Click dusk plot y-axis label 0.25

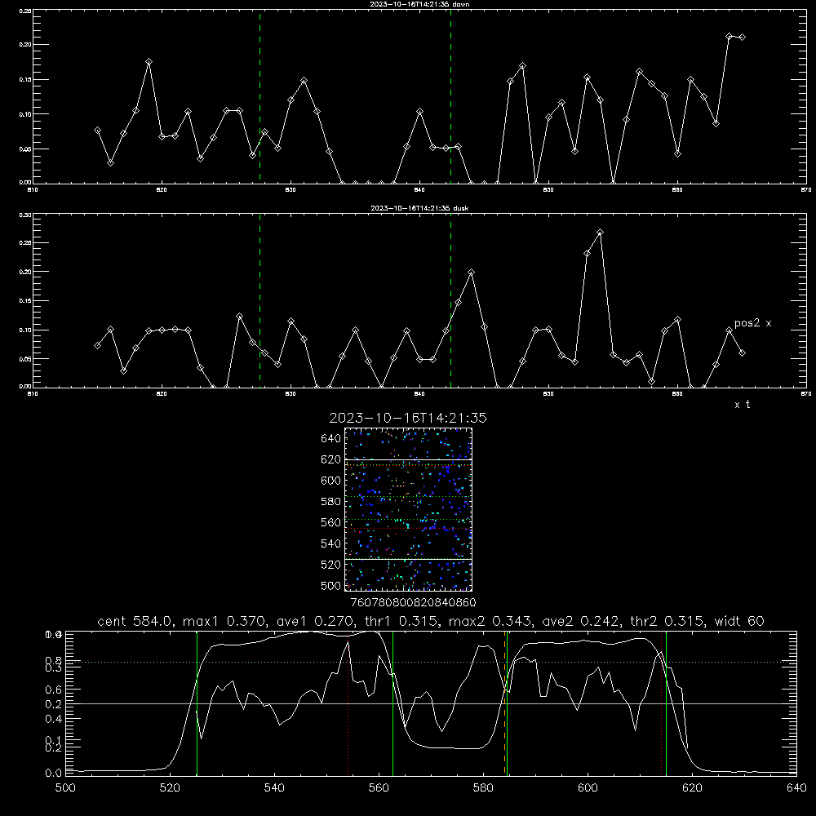25,243
